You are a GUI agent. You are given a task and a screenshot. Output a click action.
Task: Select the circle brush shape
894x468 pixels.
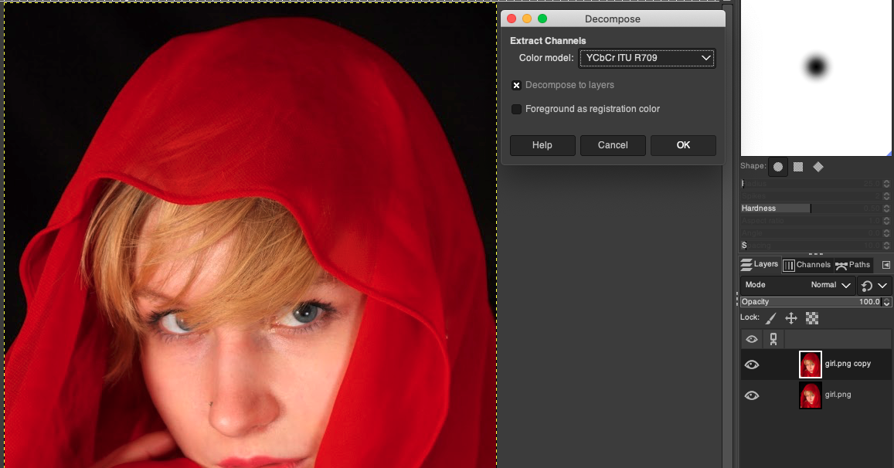click(778, 167)
